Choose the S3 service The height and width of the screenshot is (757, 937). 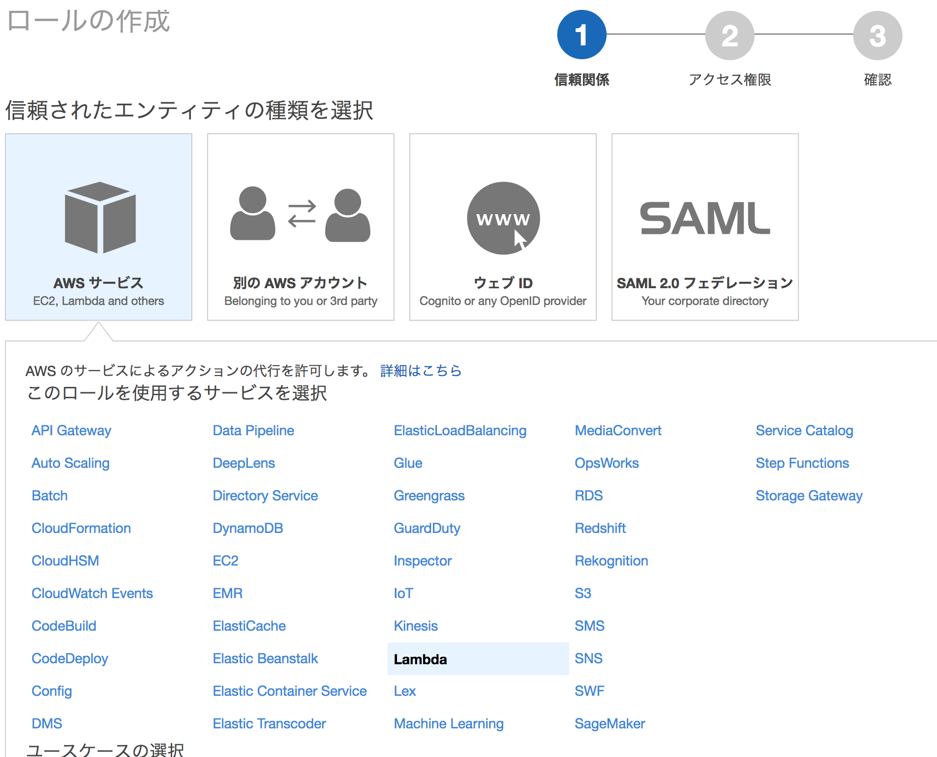click(x=583, y=593)
